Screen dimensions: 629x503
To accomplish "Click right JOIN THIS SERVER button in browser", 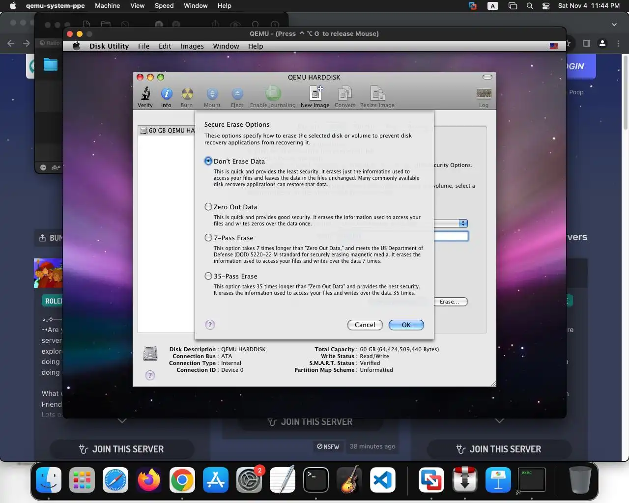I will (x=499, y=449).
